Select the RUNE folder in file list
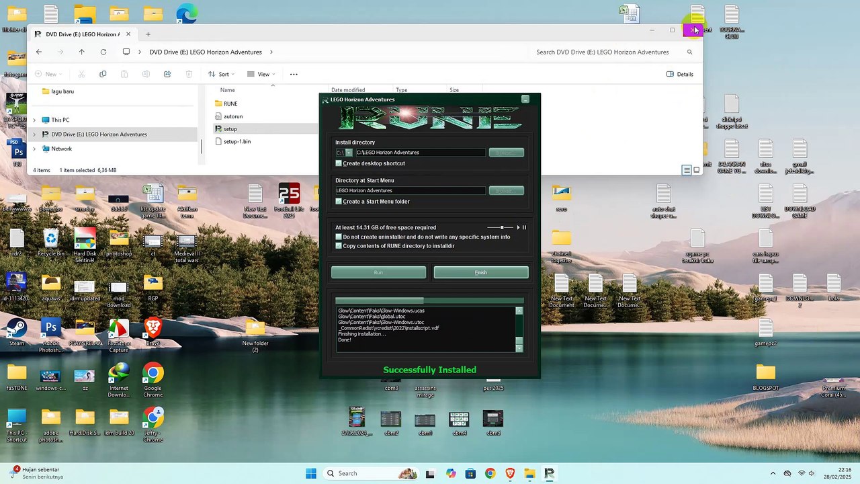 230,104
